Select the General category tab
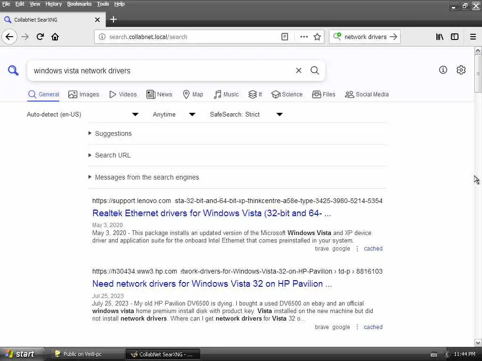The width and height of the screenshot is (482, 361). click(x=44, y=94)
